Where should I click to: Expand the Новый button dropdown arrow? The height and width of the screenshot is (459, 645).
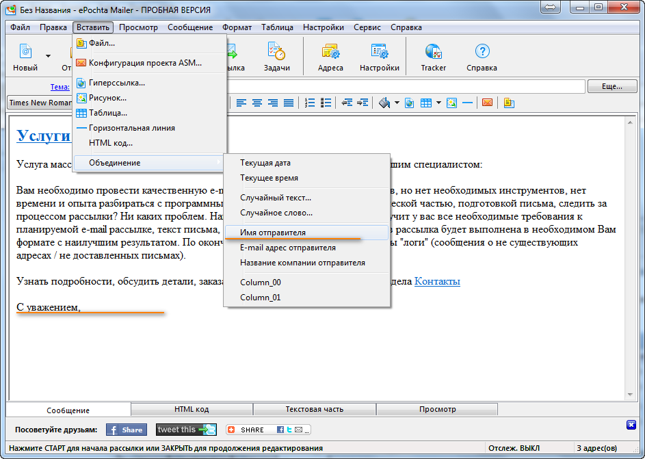(x=48, y=56)
